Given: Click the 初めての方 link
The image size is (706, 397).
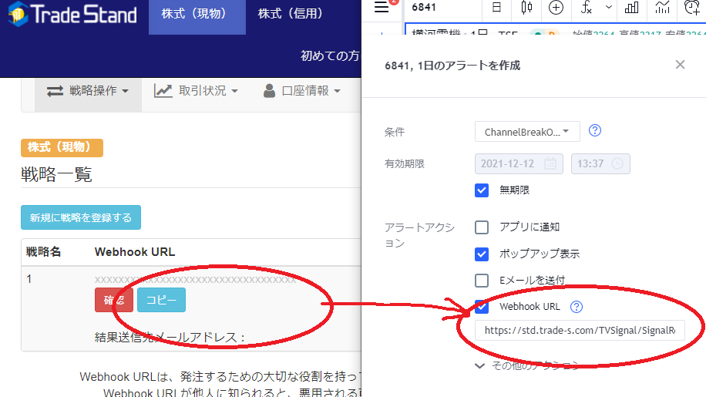Looking at the screenshot, I should point(330,56).
